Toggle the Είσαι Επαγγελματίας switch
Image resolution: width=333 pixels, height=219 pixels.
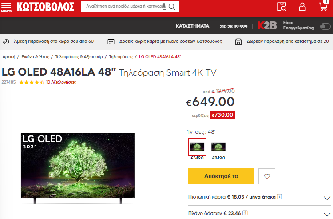[325, 27]
